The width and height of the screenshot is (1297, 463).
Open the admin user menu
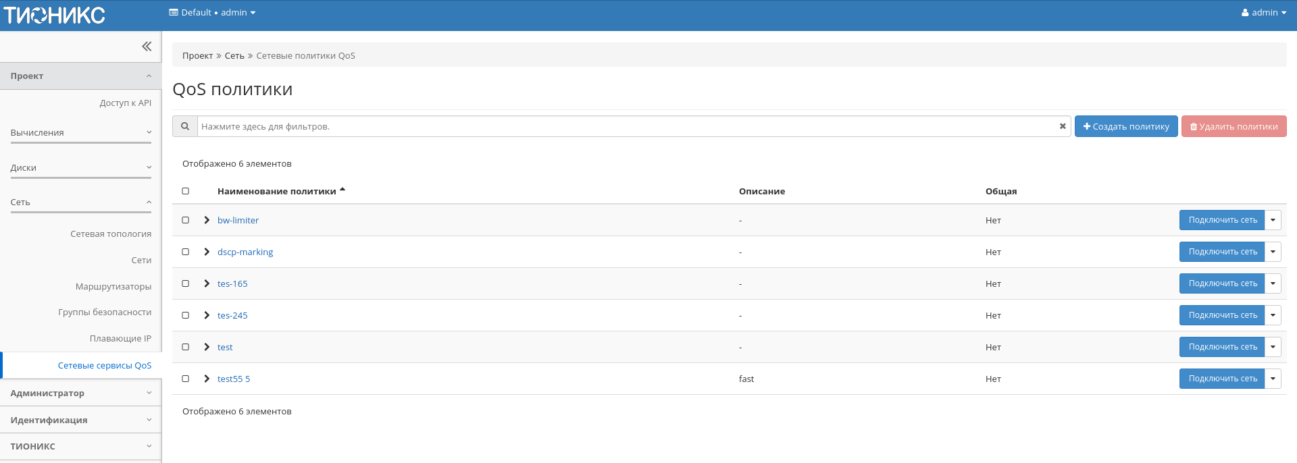1263,13
